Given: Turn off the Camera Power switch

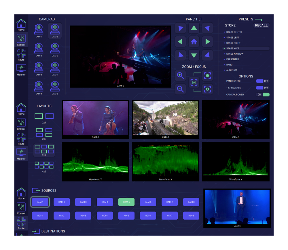Looking at the screenshot, I should coord(262,94).
